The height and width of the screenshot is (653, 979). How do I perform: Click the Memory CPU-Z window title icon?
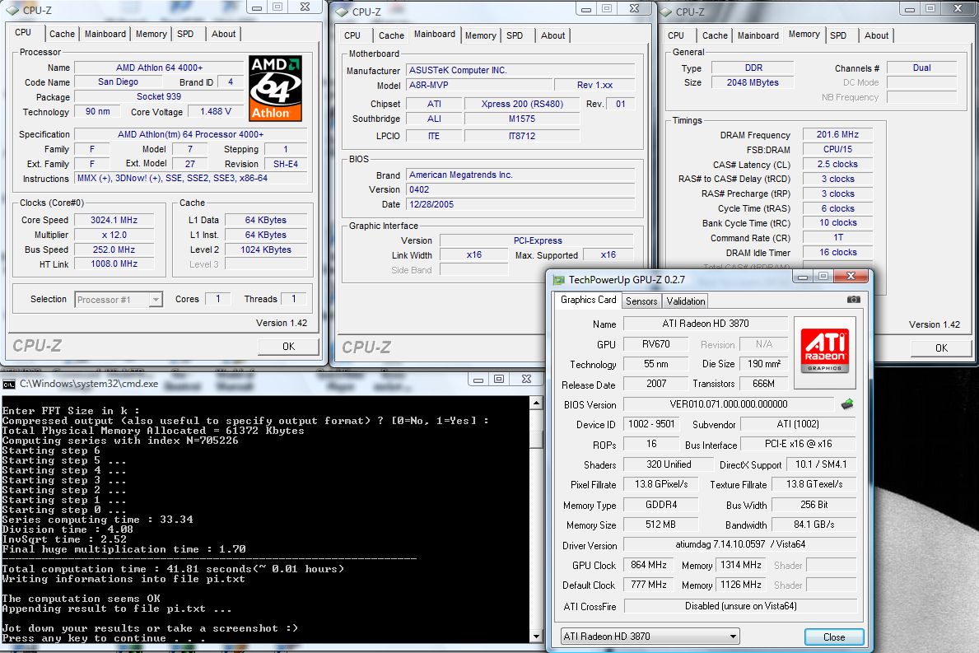pyautogui.click(x=665, y=12)
